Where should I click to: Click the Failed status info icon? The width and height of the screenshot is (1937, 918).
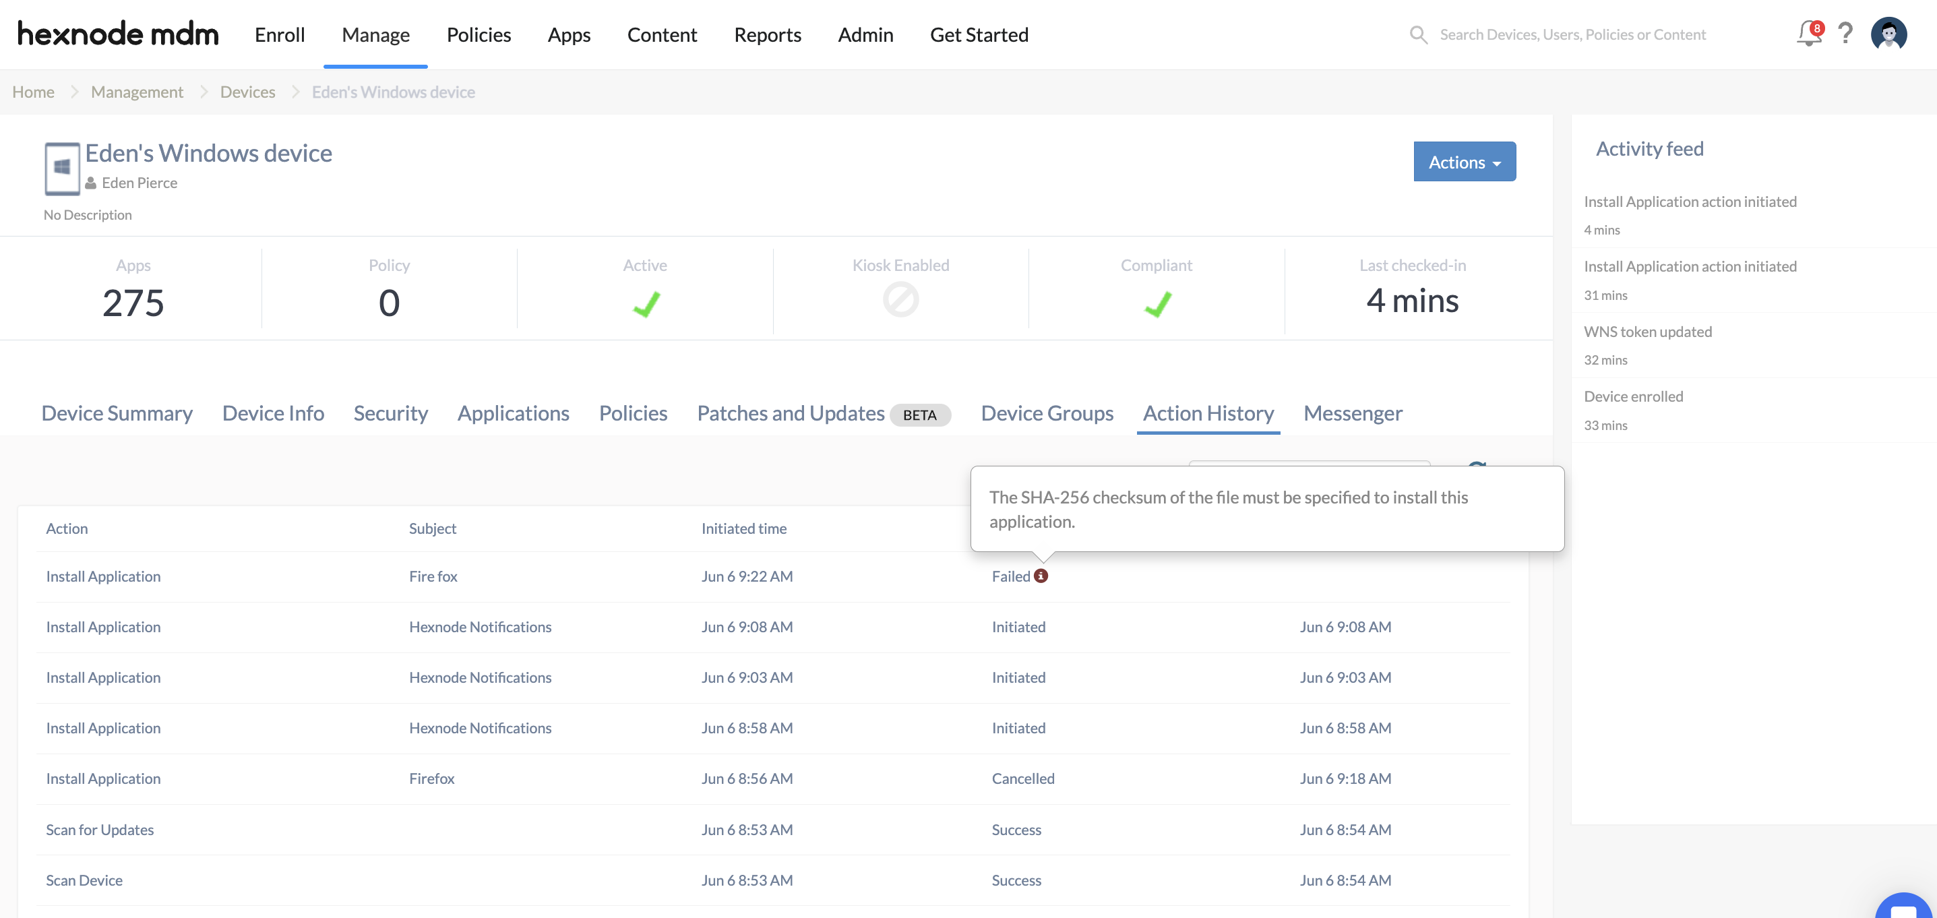(x=1041, y=576)
